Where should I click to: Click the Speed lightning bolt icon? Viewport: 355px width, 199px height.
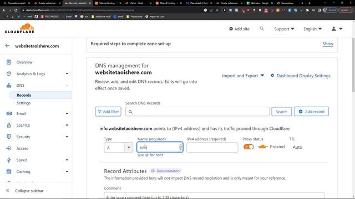click(x=9, y=160)
